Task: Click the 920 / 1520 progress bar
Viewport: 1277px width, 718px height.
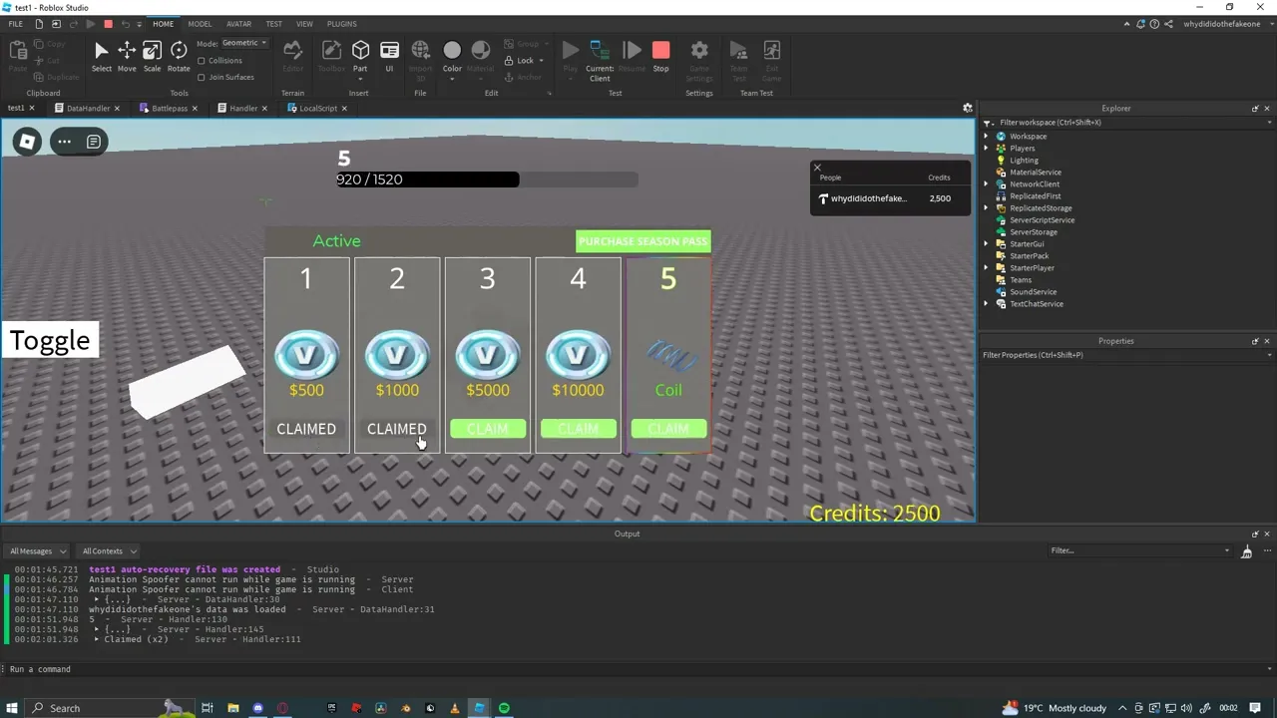Action: (x=488, y=179)
